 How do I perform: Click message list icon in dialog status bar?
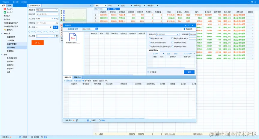coord(77,120)
